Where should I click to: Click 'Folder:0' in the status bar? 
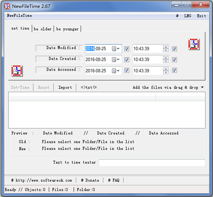pyautogui.click(x=86, y=190)
